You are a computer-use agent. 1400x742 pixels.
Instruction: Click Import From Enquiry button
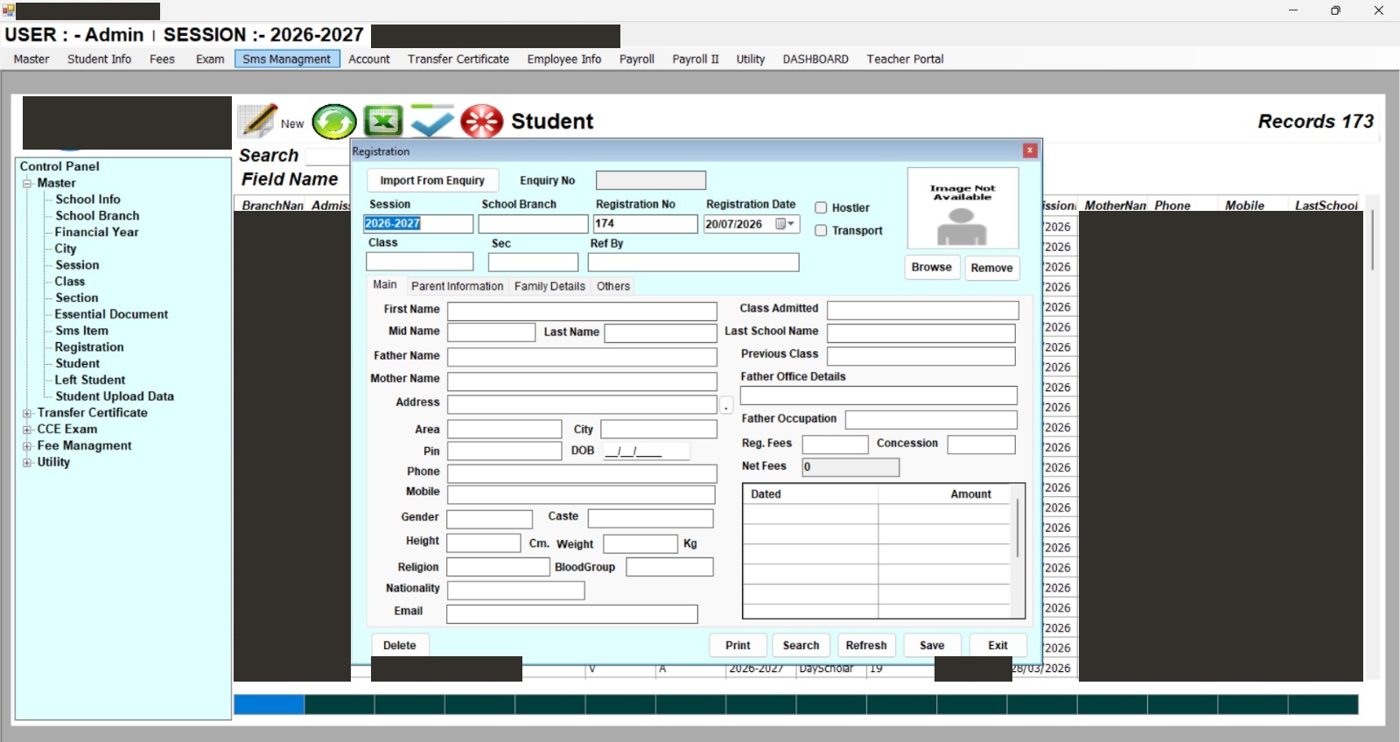point(432,180)
